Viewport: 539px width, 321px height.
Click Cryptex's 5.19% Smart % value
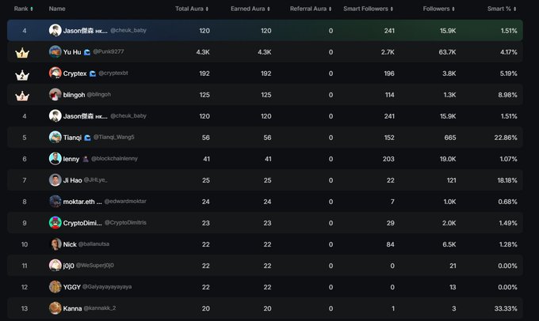pos(508,74)
